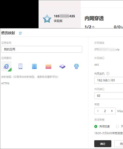Click the help icon next to 内网主机

108,74
